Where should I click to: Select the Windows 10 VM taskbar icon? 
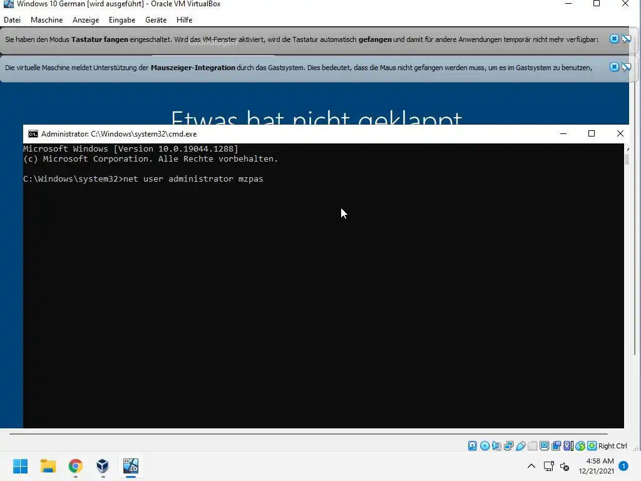(x=130, y=466)
